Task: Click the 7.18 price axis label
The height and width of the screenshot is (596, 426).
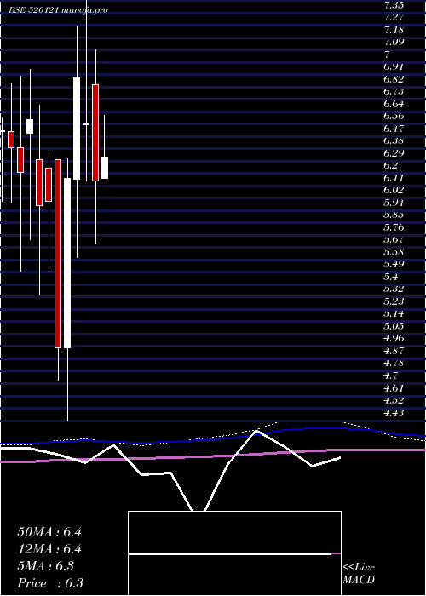Action: click(394, 30)
